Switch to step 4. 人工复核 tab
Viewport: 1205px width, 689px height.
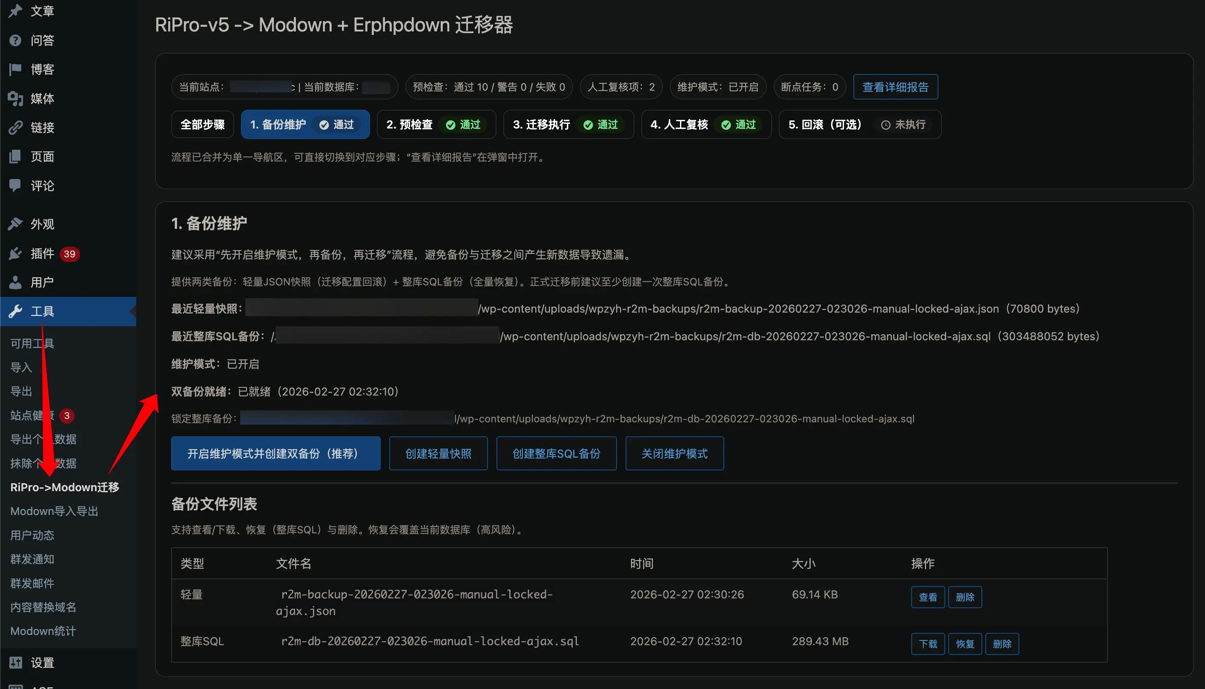pyautogui.click(x=706, y=125)
